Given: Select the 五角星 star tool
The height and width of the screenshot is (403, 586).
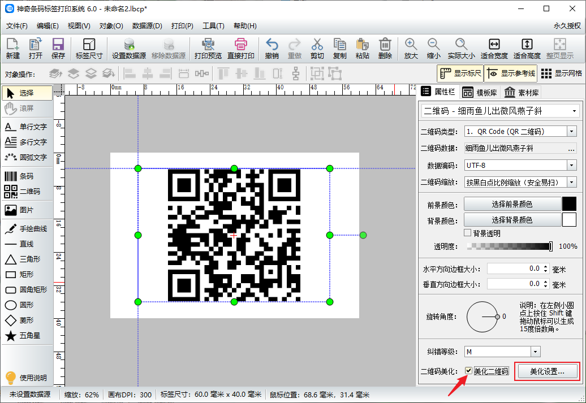Looking at the screenshot, I should click(x=27, y=336).
